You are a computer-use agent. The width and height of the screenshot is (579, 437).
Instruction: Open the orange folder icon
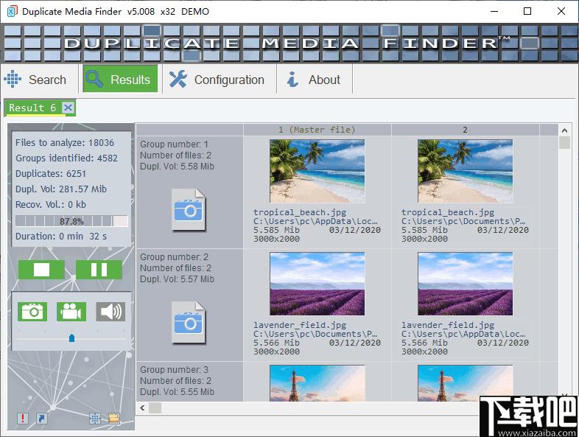tap(114, 418)
